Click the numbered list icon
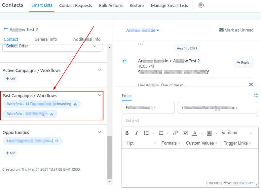 click(161, 133)
